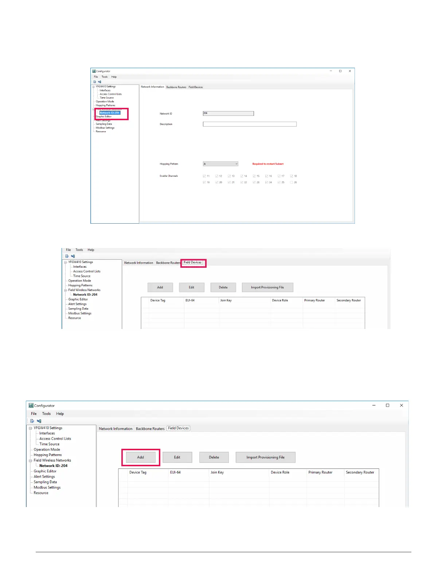The image size is (446, 577).
Task: Collapse YFGW410 Settings in middle screenshot tree
Action: click(66, 262)
